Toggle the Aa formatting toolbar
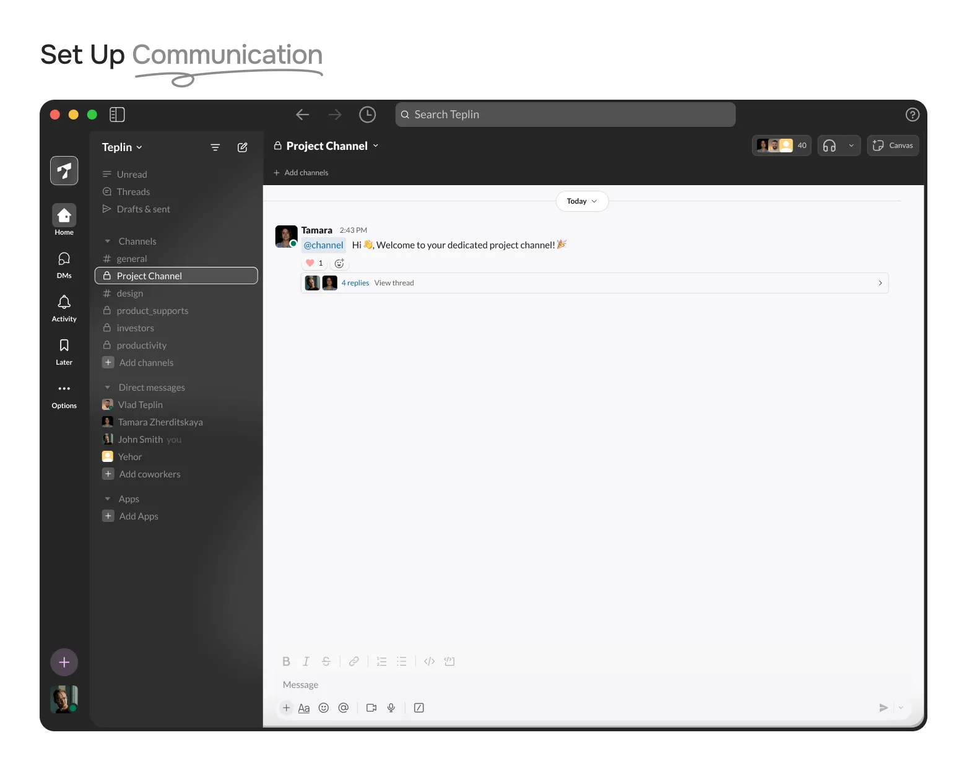Image resolution: width=967 pixels, height=761 pixels. pyautogui.click(x=304, y=708)
